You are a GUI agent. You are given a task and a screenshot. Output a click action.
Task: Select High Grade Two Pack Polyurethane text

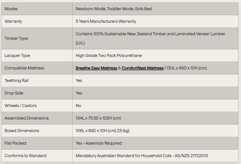(x=109, y=55)
